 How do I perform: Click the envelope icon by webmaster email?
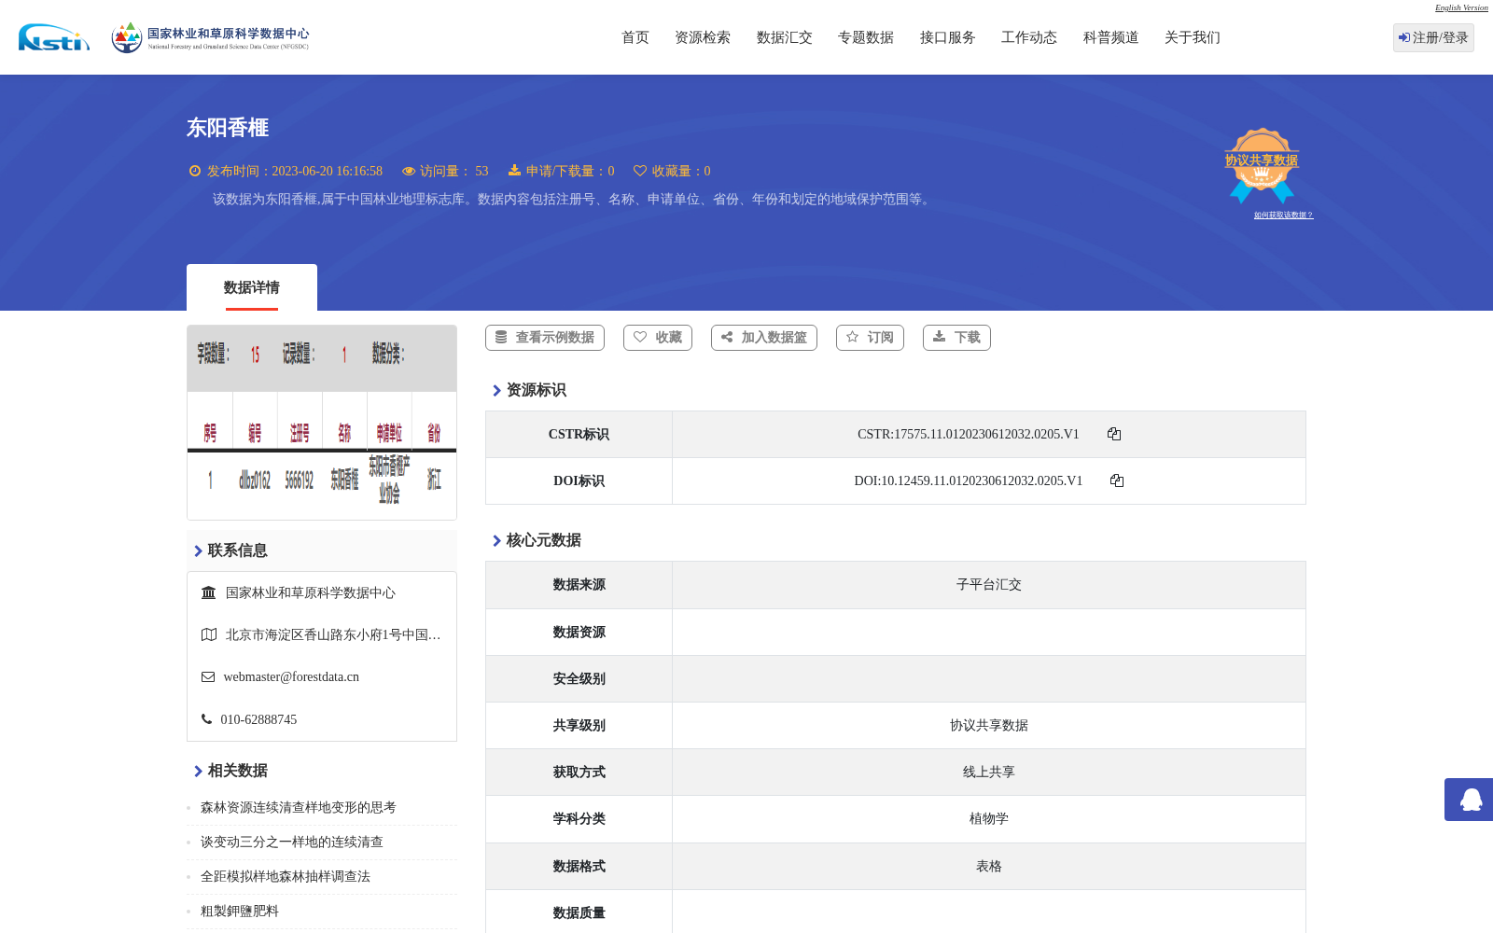pos(208,677)
